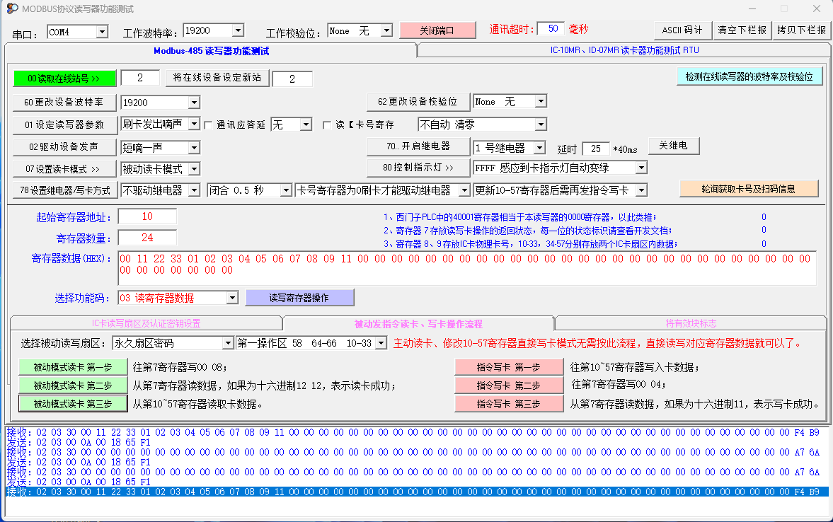Open the 选择功能码 dropdown
This screenshot has height=522, width=833.
coord(231,298)
